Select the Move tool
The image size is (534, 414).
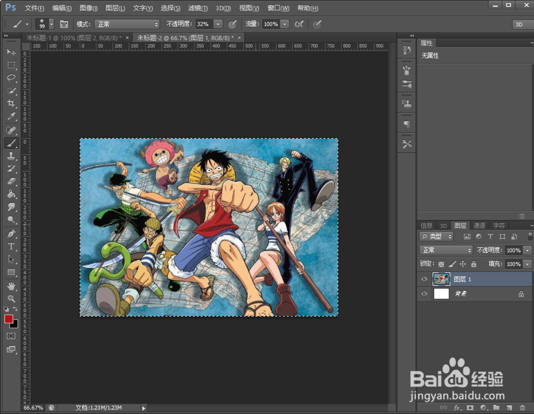[x=11, y=52]
